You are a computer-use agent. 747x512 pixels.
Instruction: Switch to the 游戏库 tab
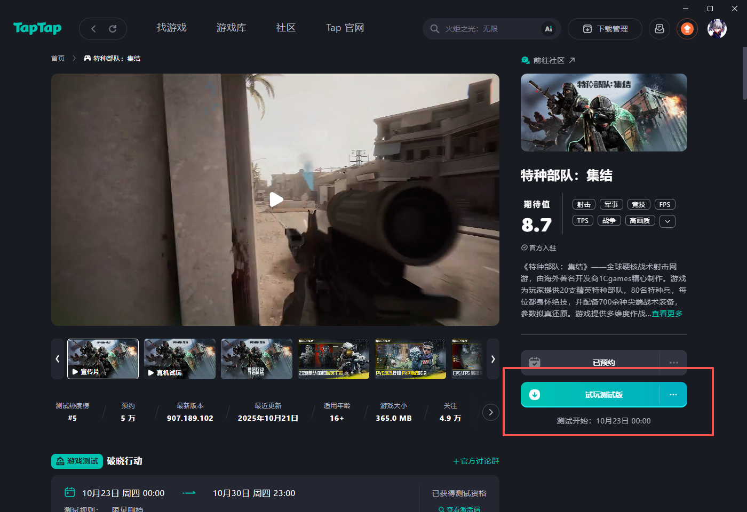232,28
